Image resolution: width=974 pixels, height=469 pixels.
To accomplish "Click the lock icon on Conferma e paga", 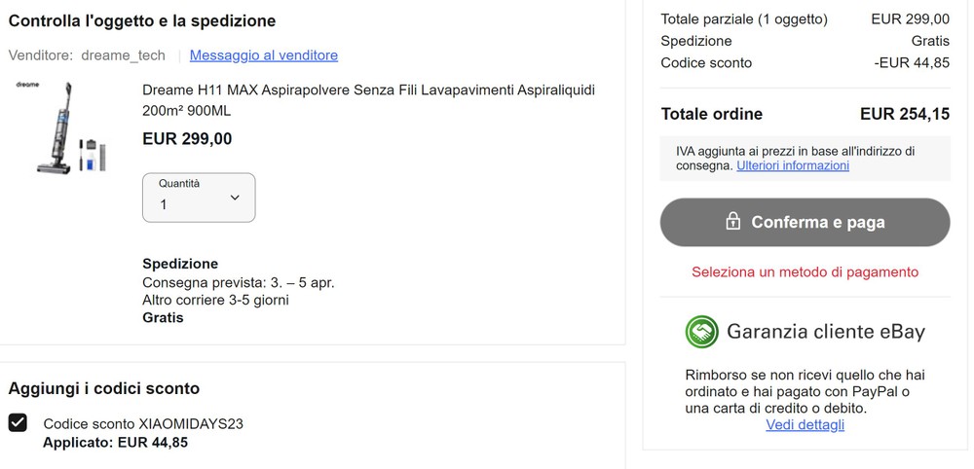I will (733, 222).
